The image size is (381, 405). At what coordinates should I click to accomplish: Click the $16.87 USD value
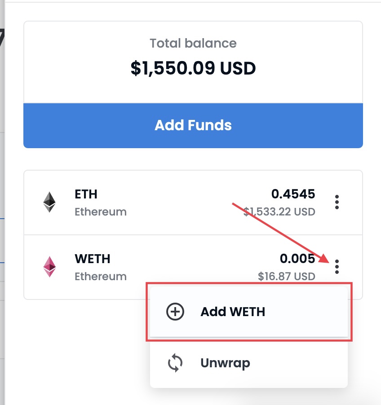(286, 277)
